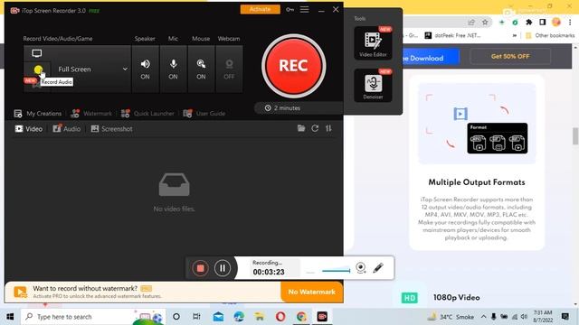Viewport: 579px width, 325px height.
Task: Open the license key icon
Action: tap(289, 10)
